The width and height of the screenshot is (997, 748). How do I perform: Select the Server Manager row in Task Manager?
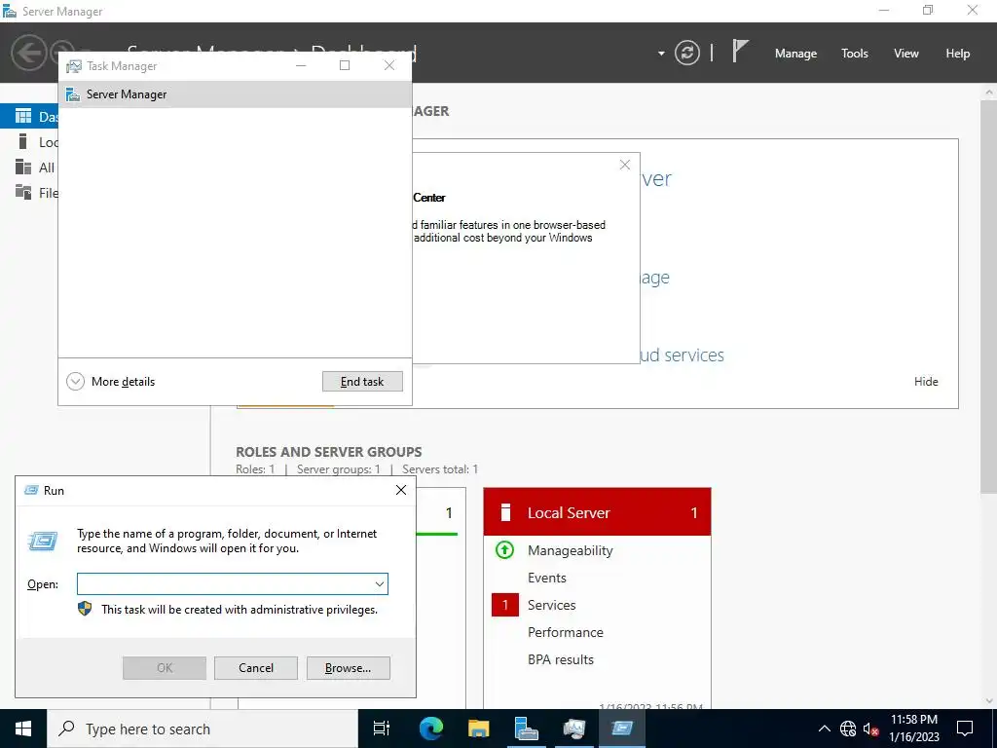click(x=236, y=94)
